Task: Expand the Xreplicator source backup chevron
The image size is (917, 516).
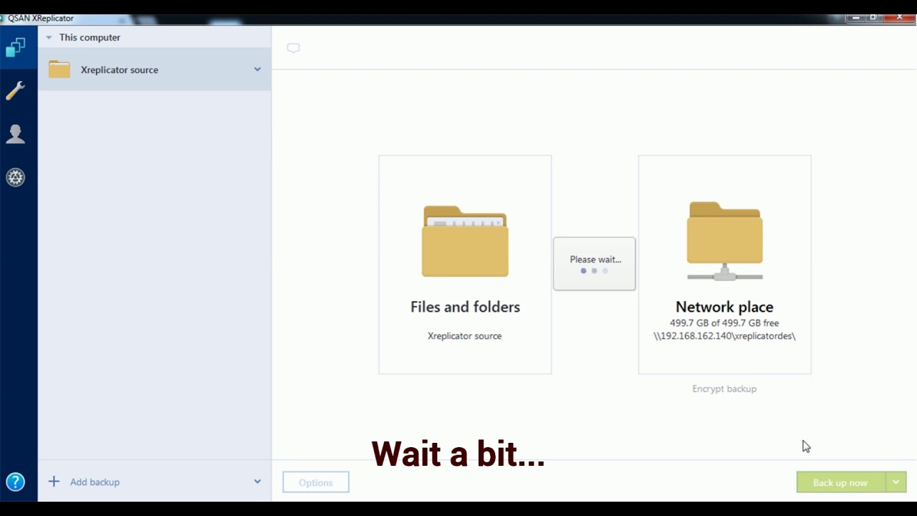Action: pyautogui.click(x=257, y=70)
